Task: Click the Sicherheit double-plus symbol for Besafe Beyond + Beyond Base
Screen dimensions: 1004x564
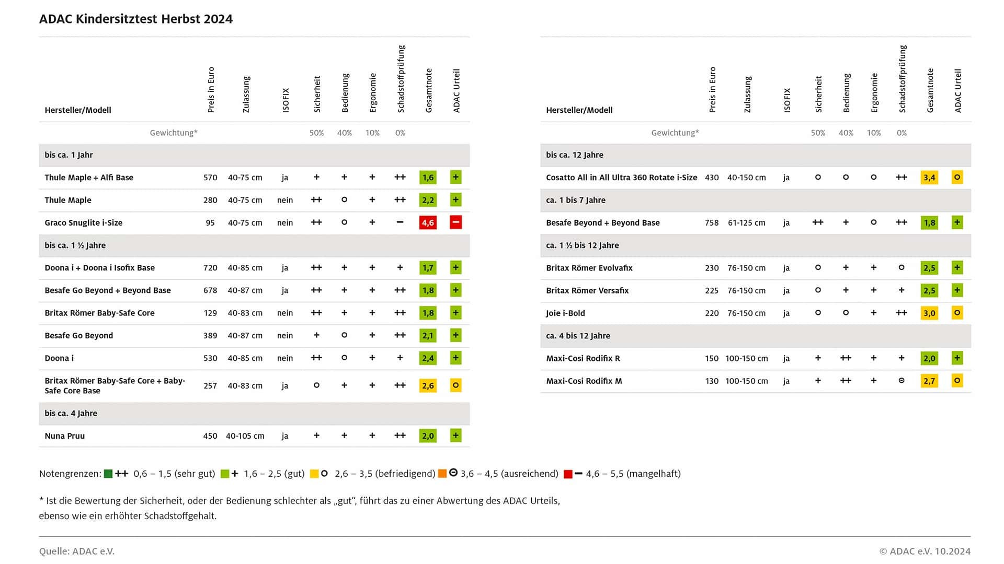Action: coord(818,222)
